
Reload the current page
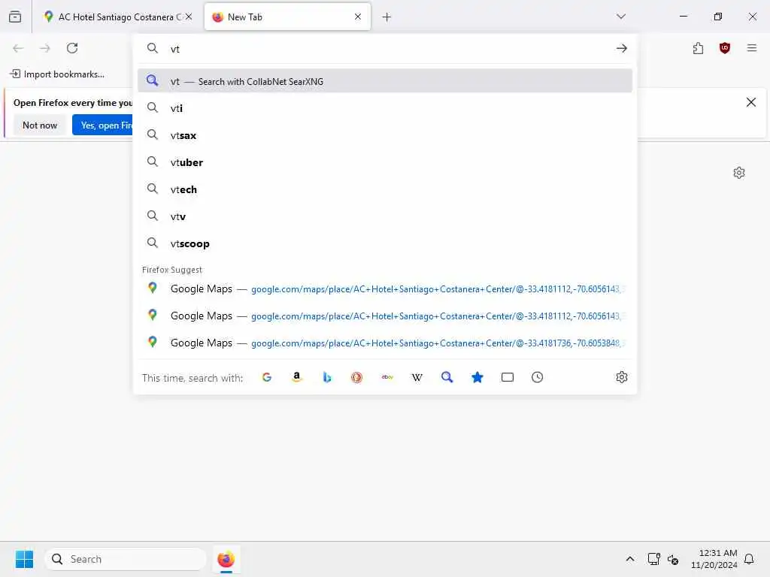(72, 48)
